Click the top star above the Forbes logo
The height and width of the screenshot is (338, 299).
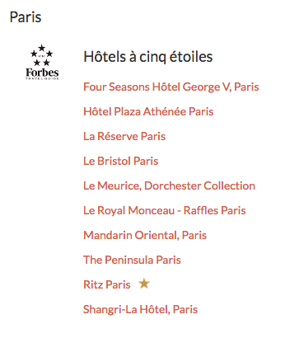pos(42,48)
